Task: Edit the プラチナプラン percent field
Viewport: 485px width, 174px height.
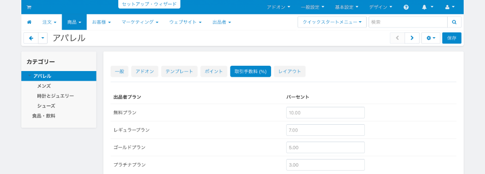Action: tap(325, 165)
